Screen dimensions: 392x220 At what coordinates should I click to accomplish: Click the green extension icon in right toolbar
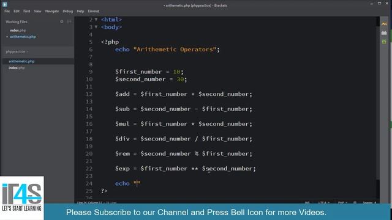point(384,42)
